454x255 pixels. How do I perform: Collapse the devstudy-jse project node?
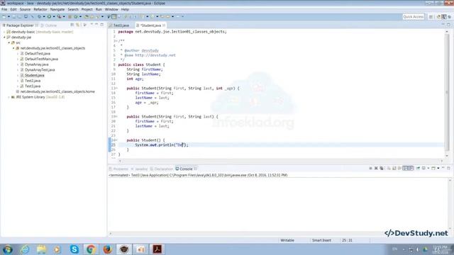5,38
